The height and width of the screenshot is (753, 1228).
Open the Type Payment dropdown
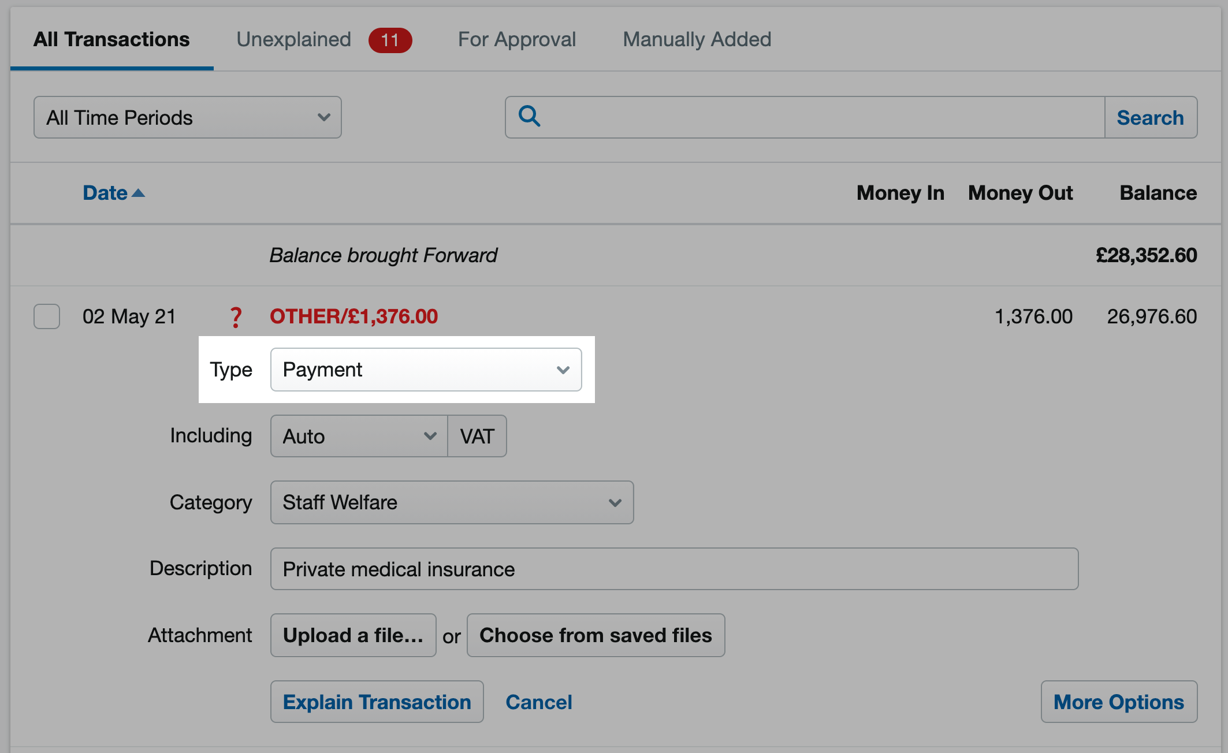click(x=426, y=370)
